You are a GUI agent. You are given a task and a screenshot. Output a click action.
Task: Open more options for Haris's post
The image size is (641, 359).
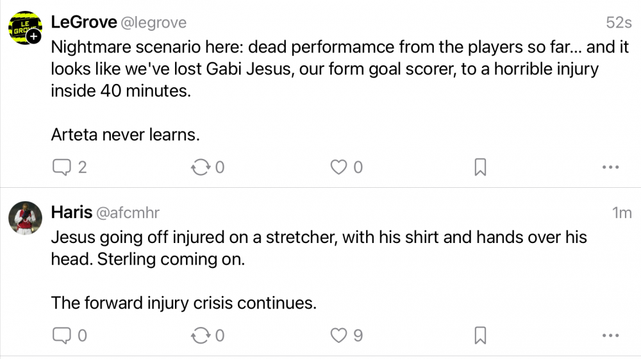tap(610, 335)
